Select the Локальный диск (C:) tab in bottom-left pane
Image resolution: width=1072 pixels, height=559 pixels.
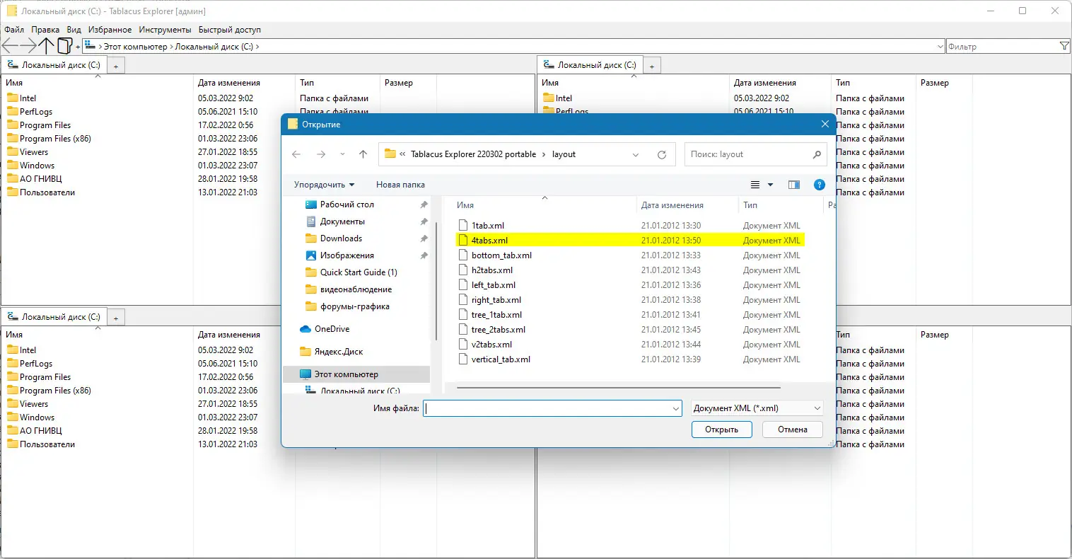(54, 317)
